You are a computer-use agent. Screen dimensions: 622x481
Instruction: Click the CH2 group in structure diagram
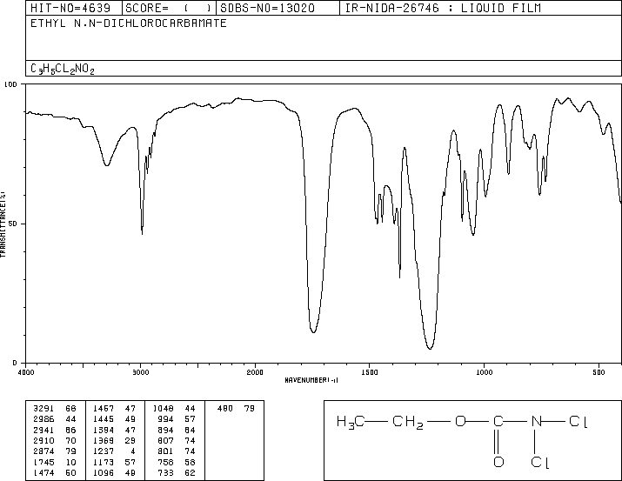tap(408, 422)
